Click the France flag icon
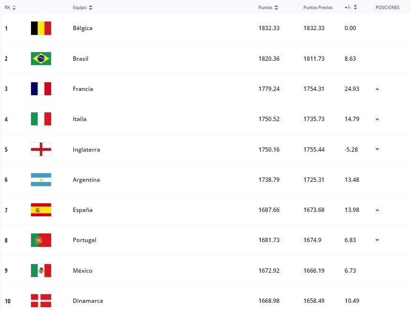This screenshot has height=310, width=411. click(x=41, y=89)
